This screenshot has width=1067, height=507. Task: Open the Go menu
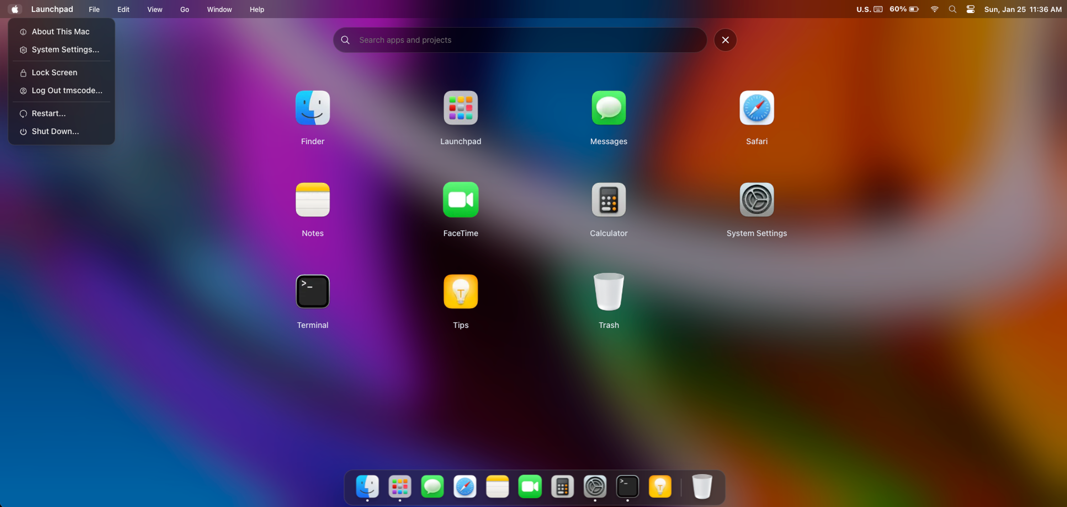(x=184, y=9)
